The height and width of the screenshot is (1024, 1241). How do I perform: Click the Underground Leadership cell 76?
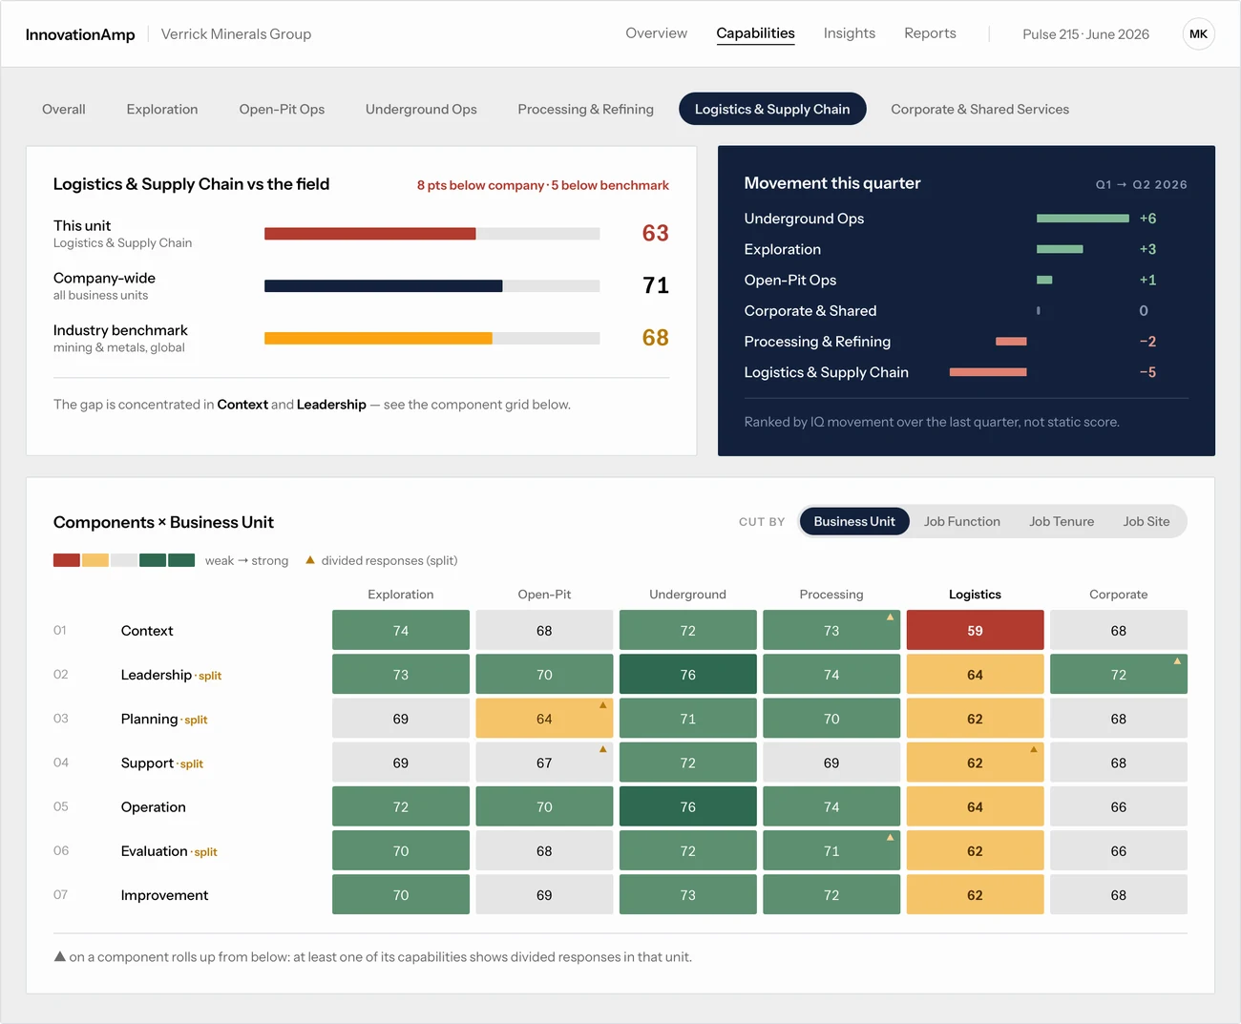coord(687,674)
